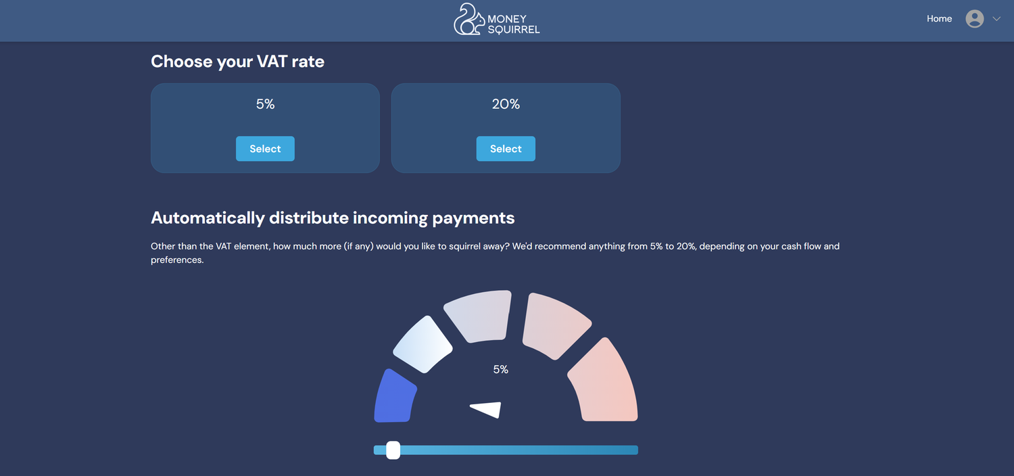Click midway along the percentage slider track
The image size is (1014, 476).
(506, 449)
